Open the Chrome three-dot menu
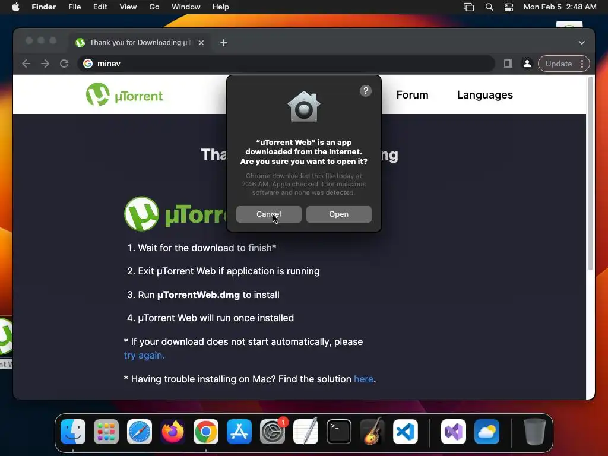Image resolution: width=608 pixels, height=456 pixels. [582, 64]
